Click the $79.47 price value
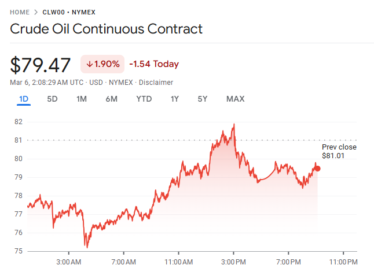Viewport: 374px width, 276px height. 41,65
